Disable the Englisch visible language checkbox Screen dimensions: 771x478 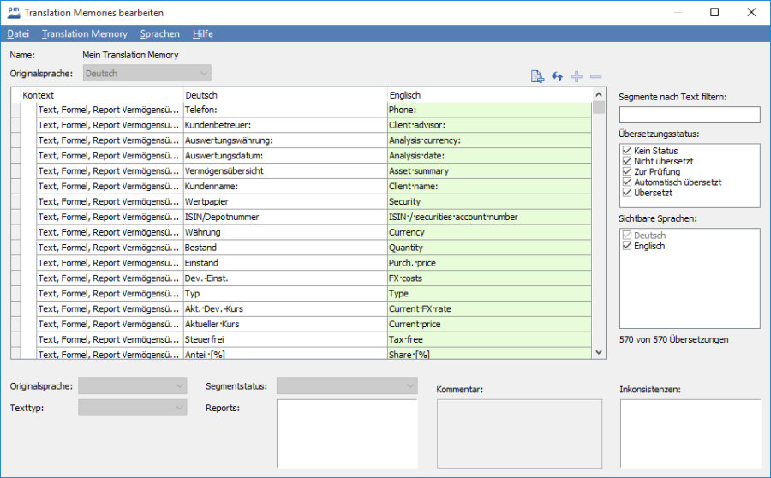click(627, 246)
